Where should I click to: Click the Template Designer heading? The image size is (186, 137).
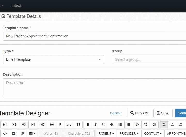25,113
